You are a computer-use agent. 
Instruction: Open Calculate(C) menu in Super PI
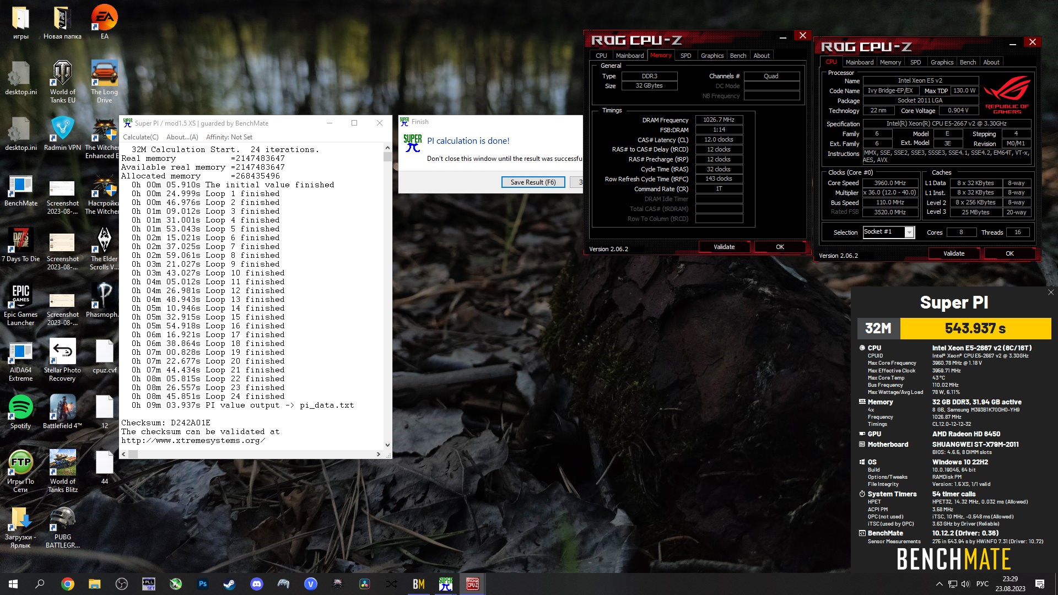pyautogui.click(x=141, y=137)
